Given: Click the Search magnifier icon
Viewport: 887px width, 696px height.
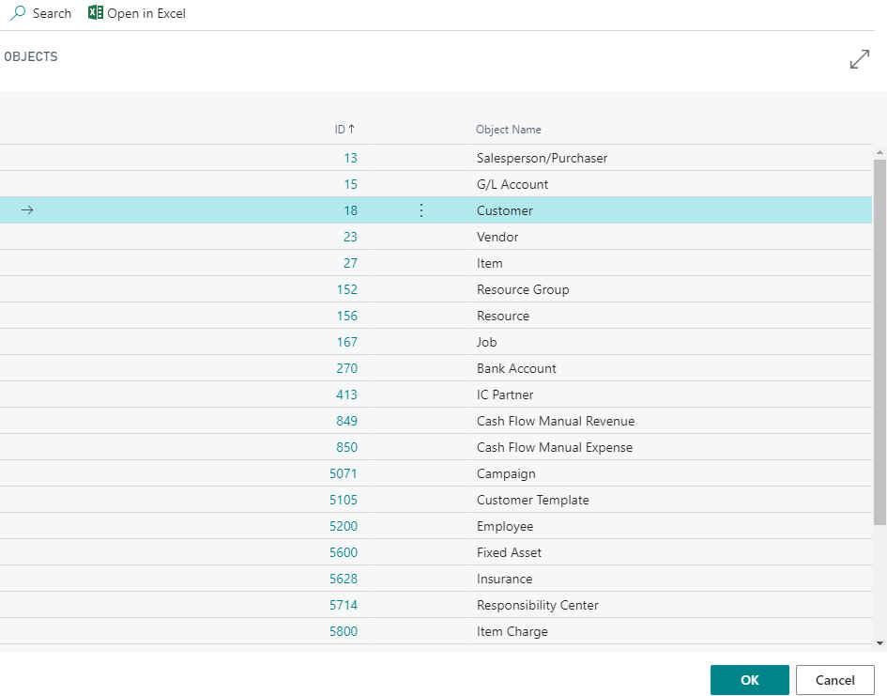Looking at the screenshot, I should [x=18, y=13].
